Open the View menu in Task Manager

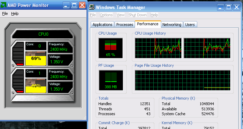[x=120, y=15]
